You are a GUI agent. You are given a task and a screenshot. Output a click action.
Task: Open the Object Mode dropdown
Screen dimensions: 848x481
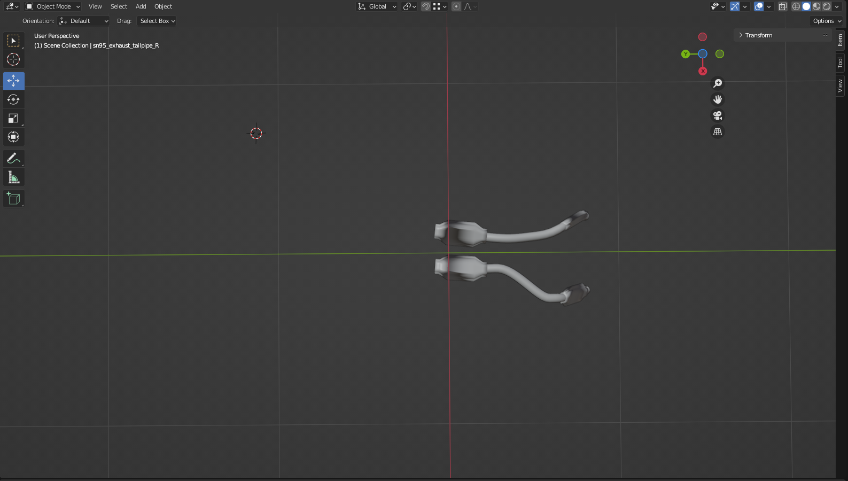(x=53, y=6)
